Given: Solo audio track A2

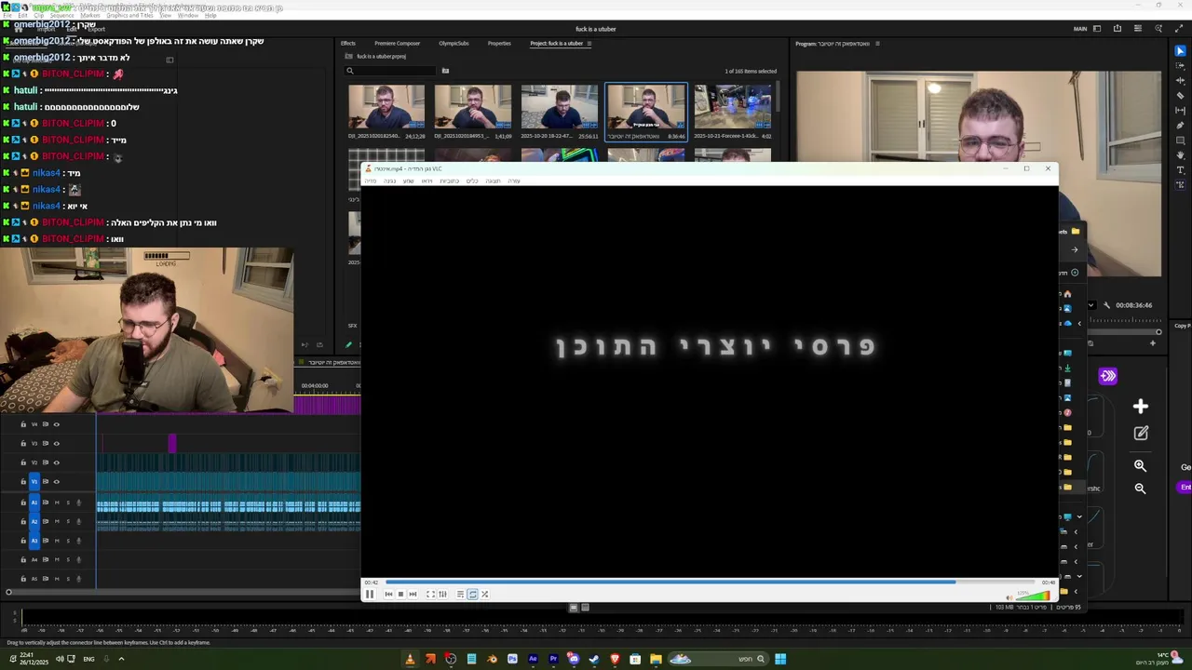Looking at the screenshot, I should (x=68, y=521).
